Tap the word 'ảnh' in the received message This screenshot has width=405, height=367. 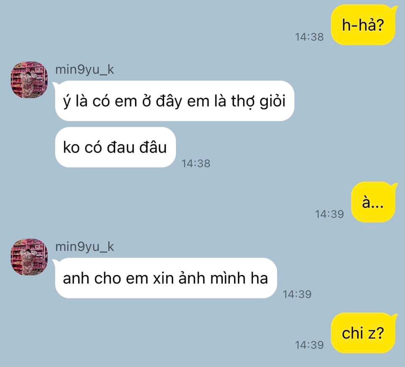pyautogui.click(x=192, y=278)
